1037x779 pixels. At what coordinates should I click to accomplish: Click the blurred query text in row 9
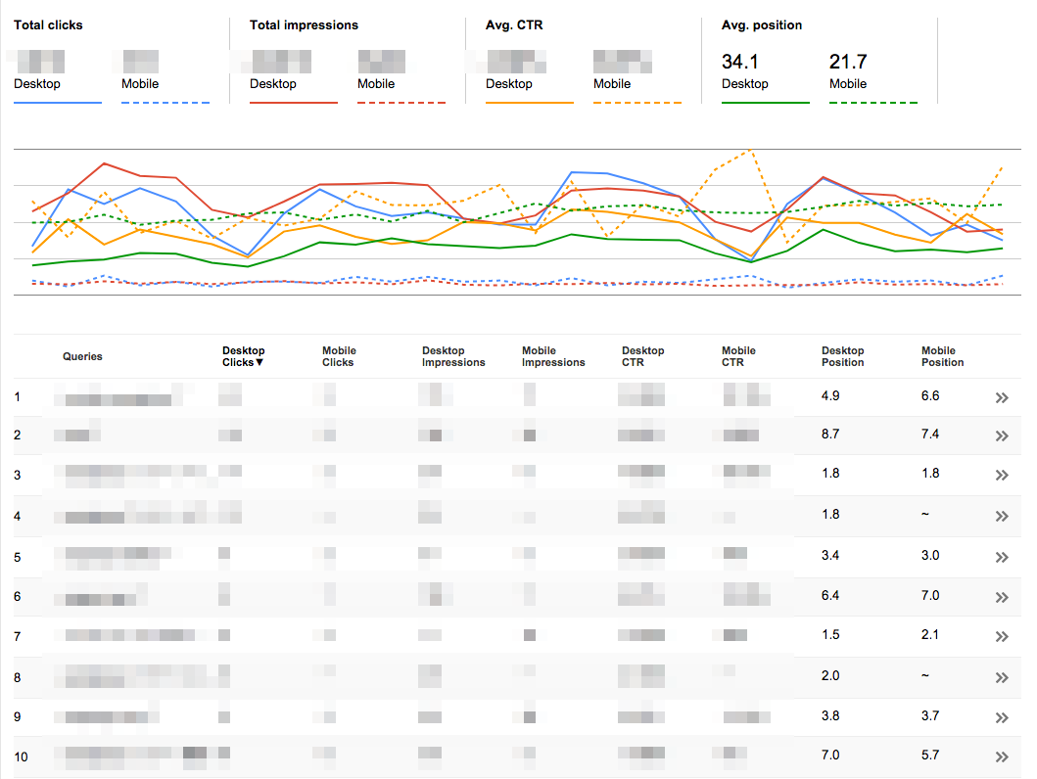pyautogui.click(x=107, y=717)
